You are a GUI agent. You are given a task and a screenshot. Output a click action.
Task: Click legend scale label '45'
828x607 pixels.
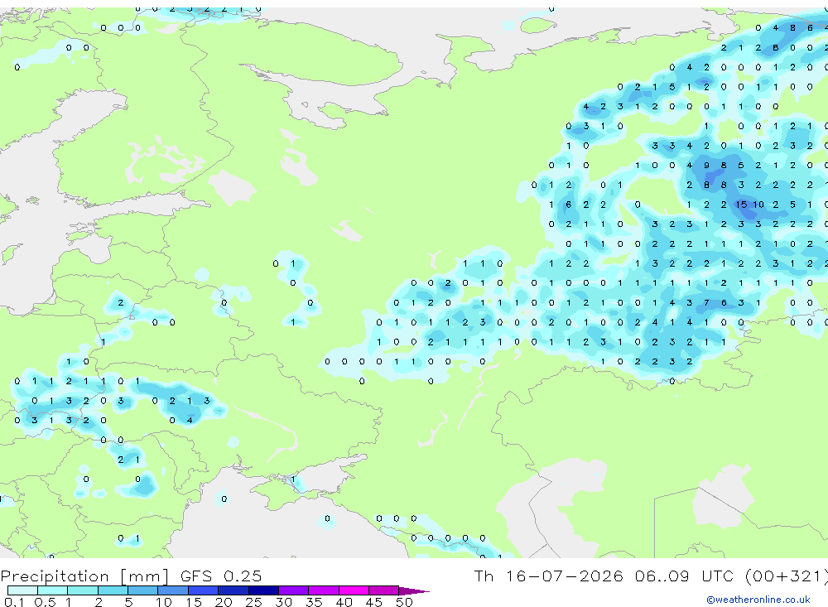(x=374, y=602)
